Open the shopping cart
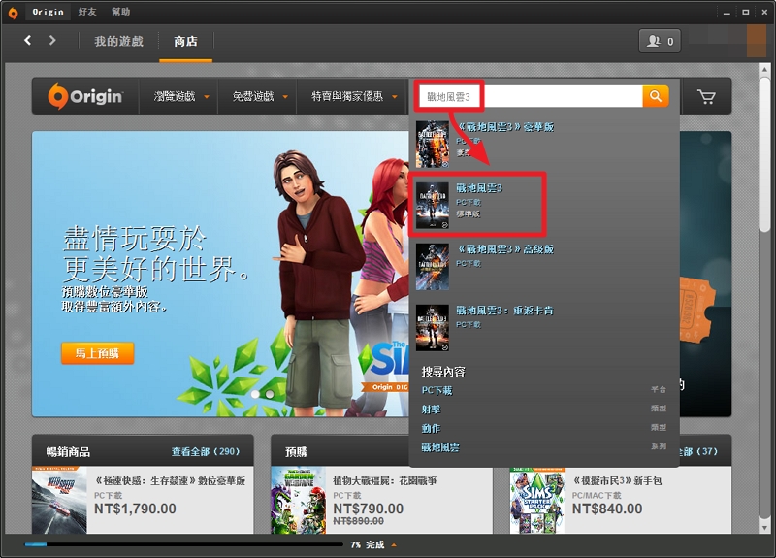776x558 pixels. (x=705, y=97)
